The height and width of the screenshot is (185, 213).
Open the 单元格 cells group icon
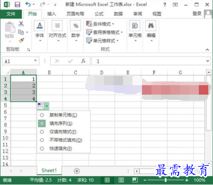click(135, 26)
